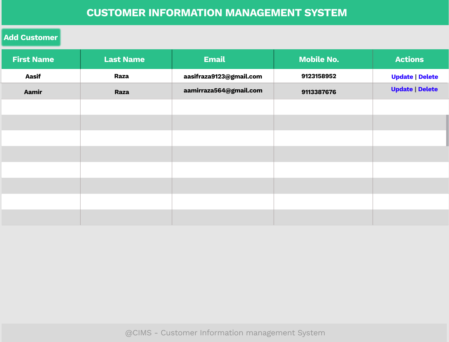Click the email aasifraza9123@gmail.com
The image size is (449, 342).
coord(223,76)
